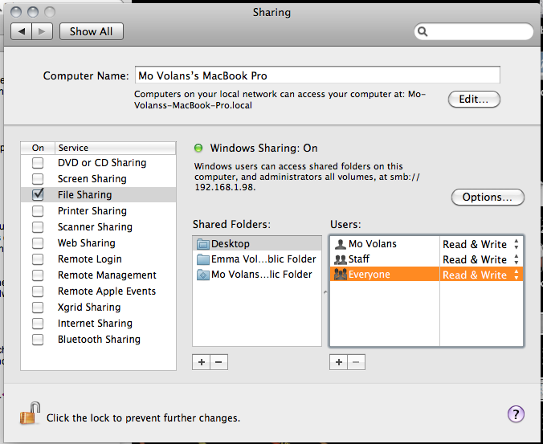Select the Printer Sharing service label
Screen dimensions: 543x444
[92, 210]
